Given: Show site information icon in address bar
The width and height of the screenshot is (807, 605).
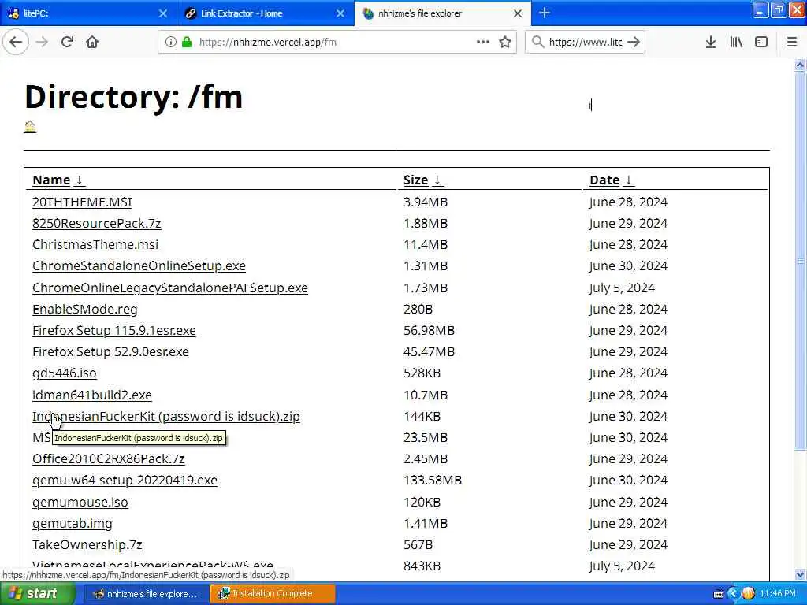Looking at the screenshot, I should click(x=170, y=43).
